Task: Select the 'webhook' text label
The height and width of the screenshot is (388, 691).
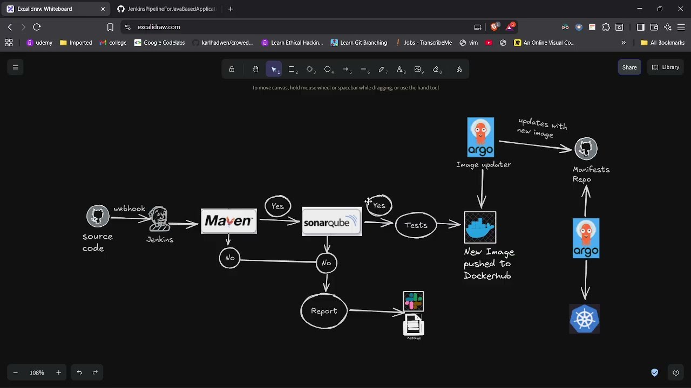Action: pyautogui.click(x=130, y=209)
